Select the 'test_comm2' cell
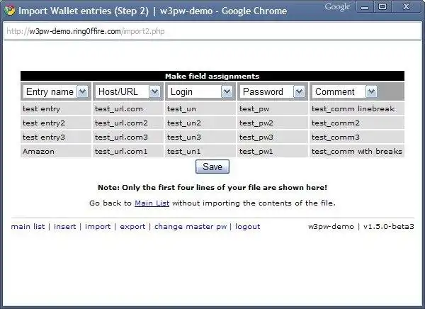Viewport: 425px width, 309px height. point(357,123)
